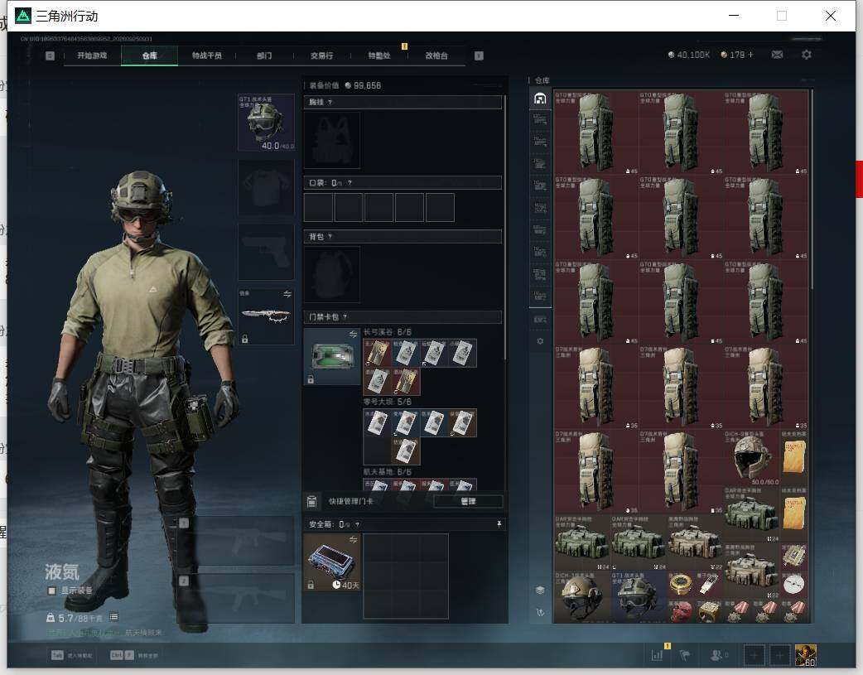
Task: Click first keycard under 长弓溪谷
Action: tap(378, 353)
